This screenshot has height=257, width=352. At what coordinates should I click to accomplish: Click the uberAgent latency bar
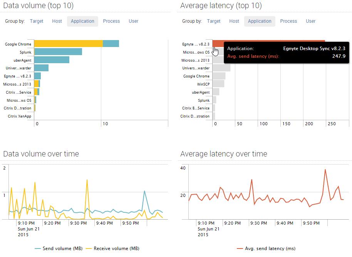point(216,92)
